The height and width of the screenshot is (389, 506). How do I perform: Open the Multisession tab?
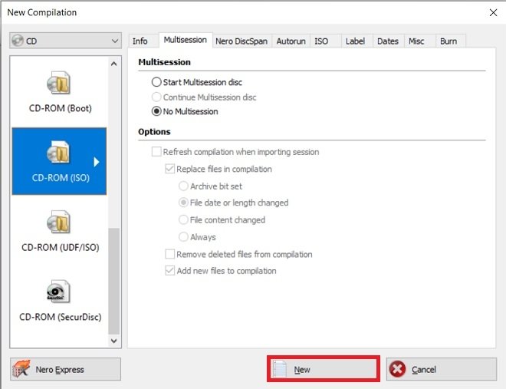pyautogui.click(x=186, y=40)
